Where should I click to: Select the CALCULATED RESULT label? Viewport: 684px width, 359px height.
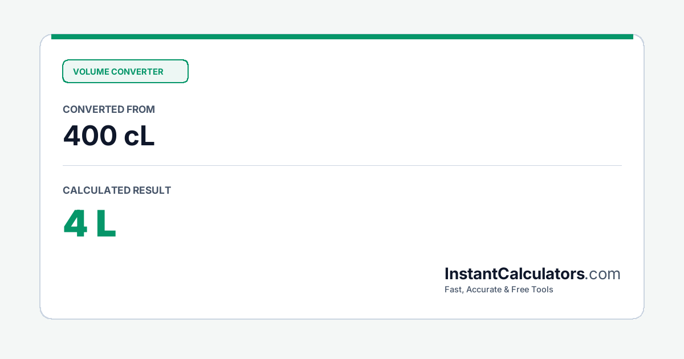click(117, 190)
